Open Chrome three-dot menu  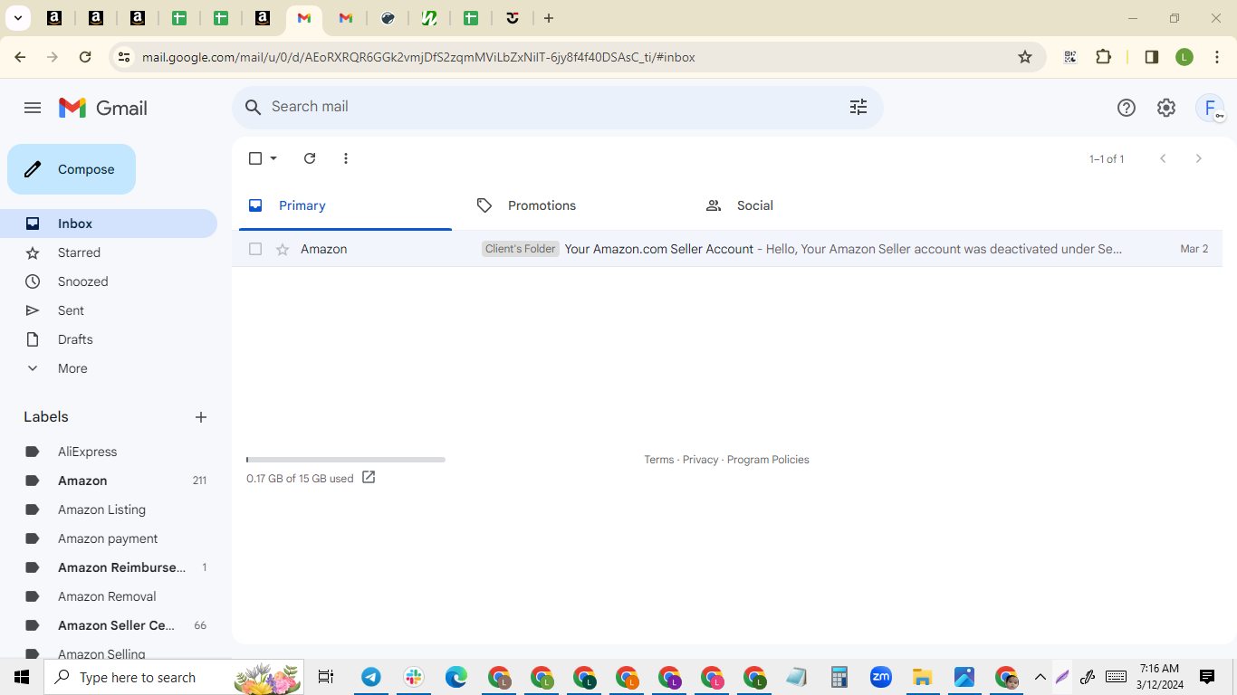tap(1217, 57)
